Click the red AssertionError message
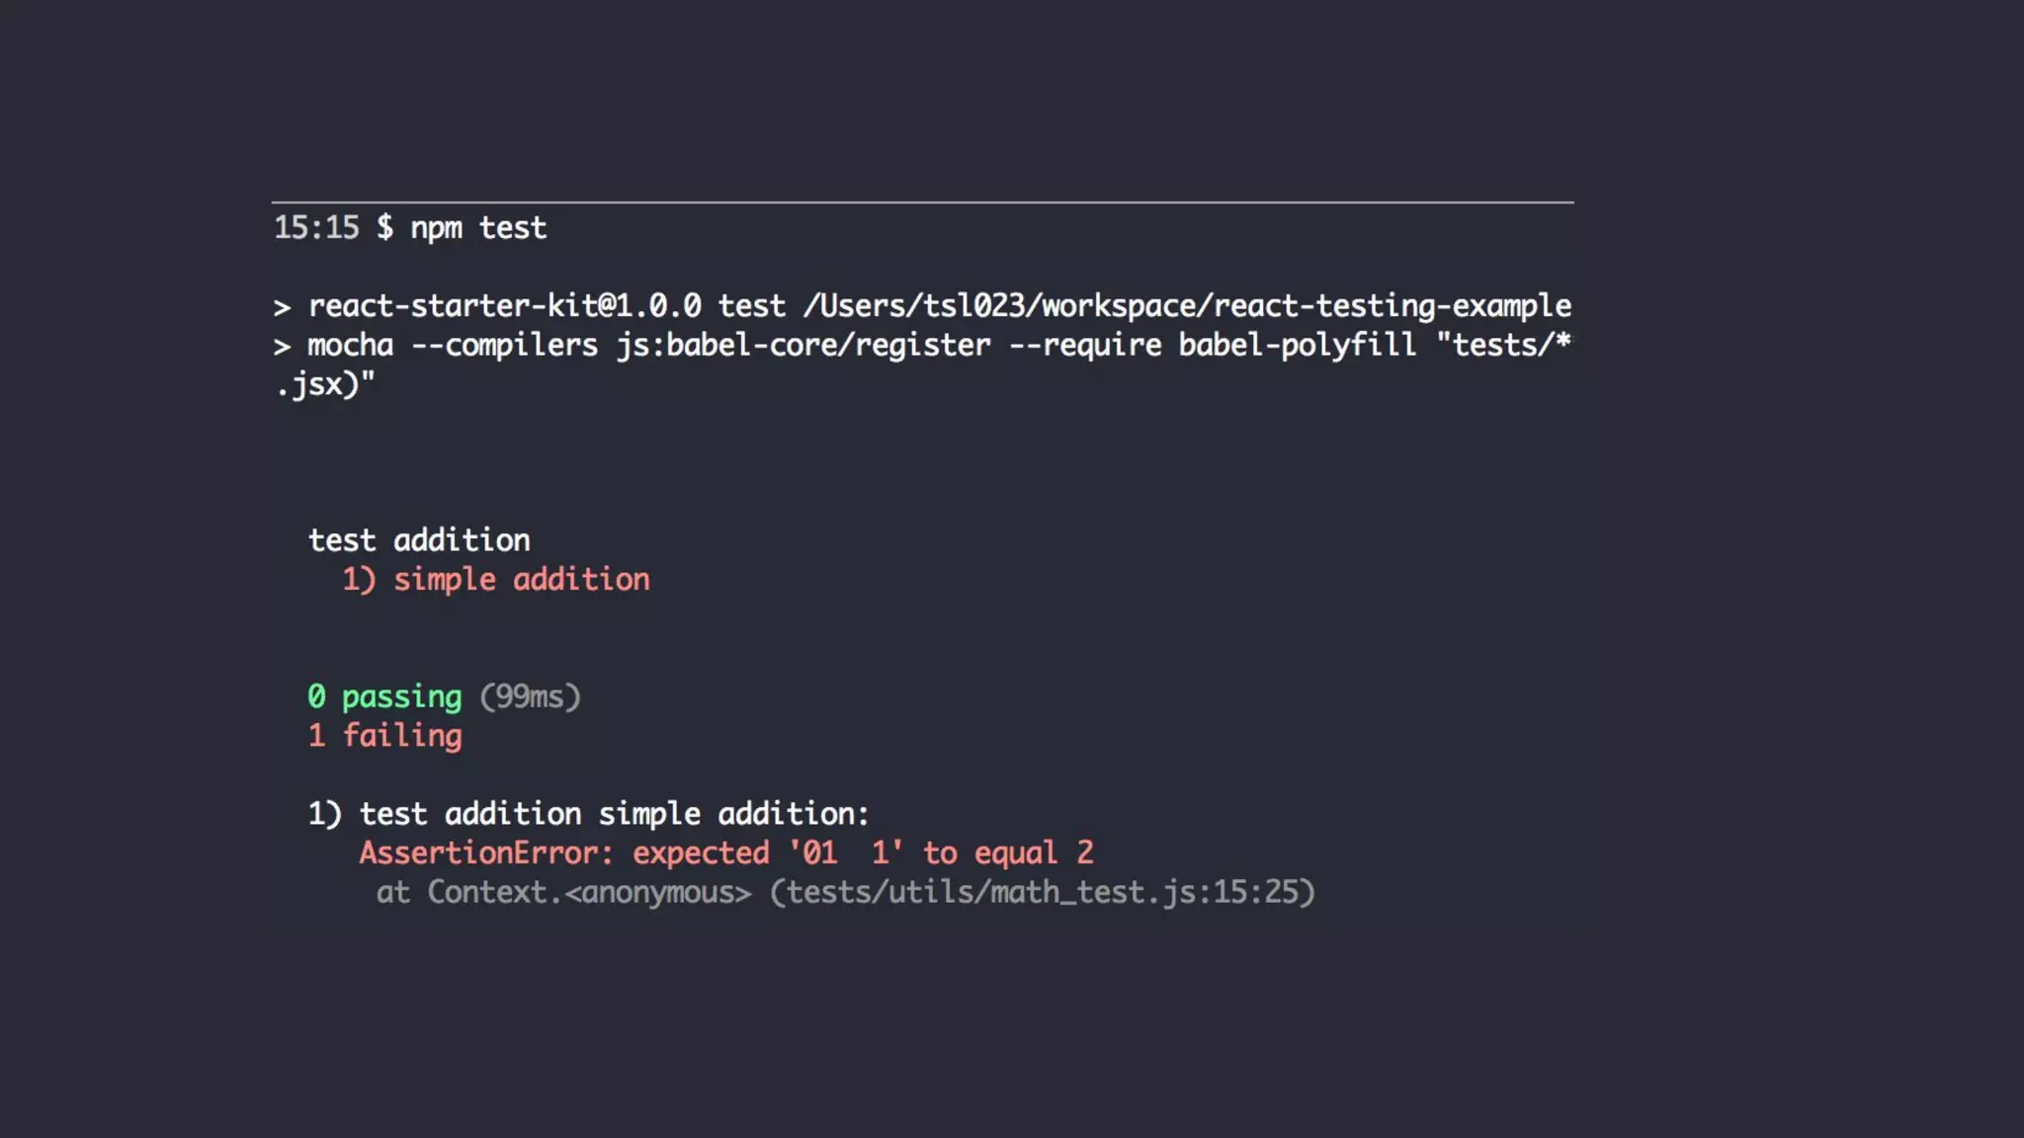Screen dimensions: 2024x1138 (725, 853)
